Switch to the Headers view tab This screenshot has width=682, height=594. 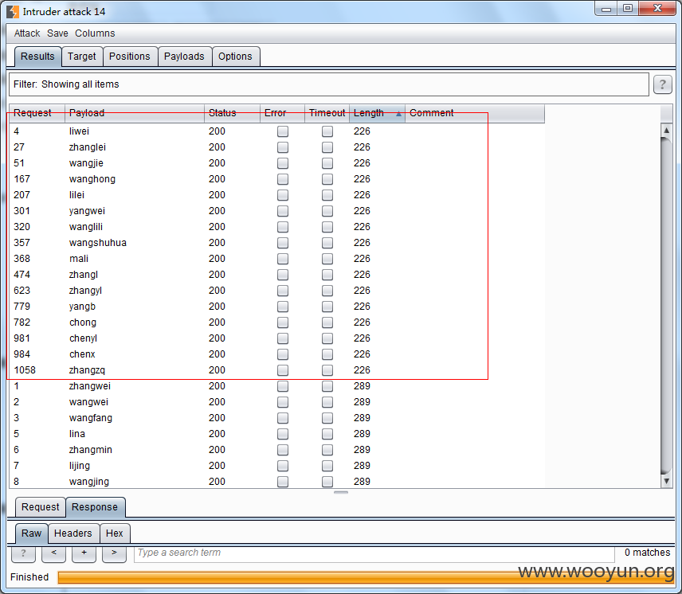(73, 533)
